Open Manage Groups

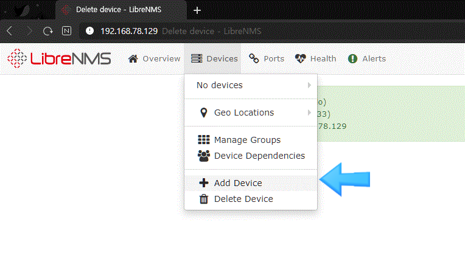251,139
